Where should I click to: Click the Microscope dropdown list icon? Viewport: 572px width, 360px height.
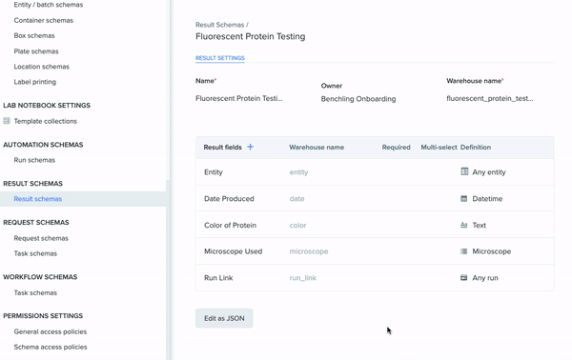pos(463,251)
